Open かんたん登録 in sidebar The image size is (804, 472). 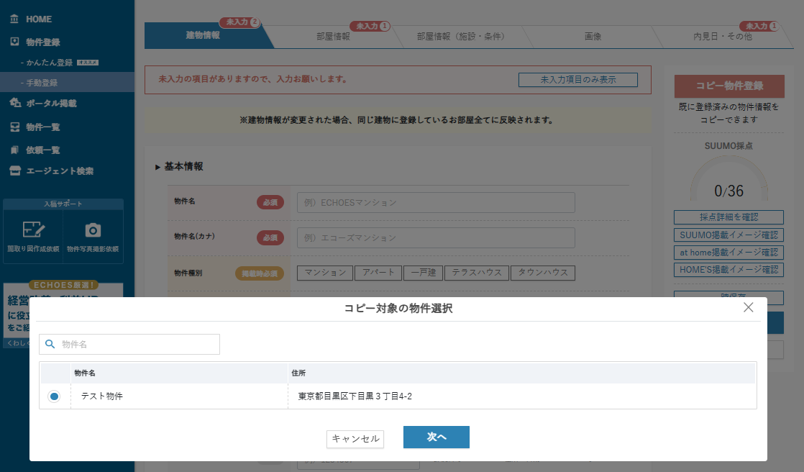pos(50,63)
